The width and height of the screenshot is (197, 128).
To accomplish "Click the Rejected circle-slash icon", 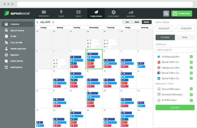I will [x=6, y=55].
